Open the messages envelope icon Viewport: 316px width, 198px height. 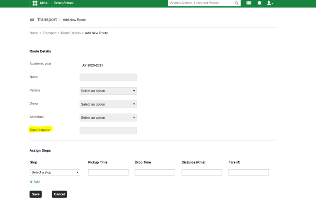tap(249, 3)
